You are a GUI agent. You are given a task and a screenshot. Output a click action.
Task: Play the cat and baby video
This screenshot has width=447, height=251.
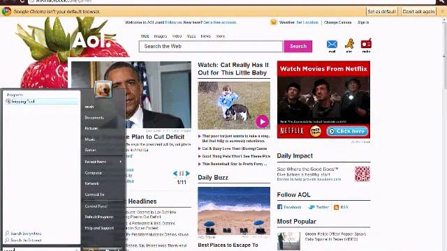click(262, 122)
